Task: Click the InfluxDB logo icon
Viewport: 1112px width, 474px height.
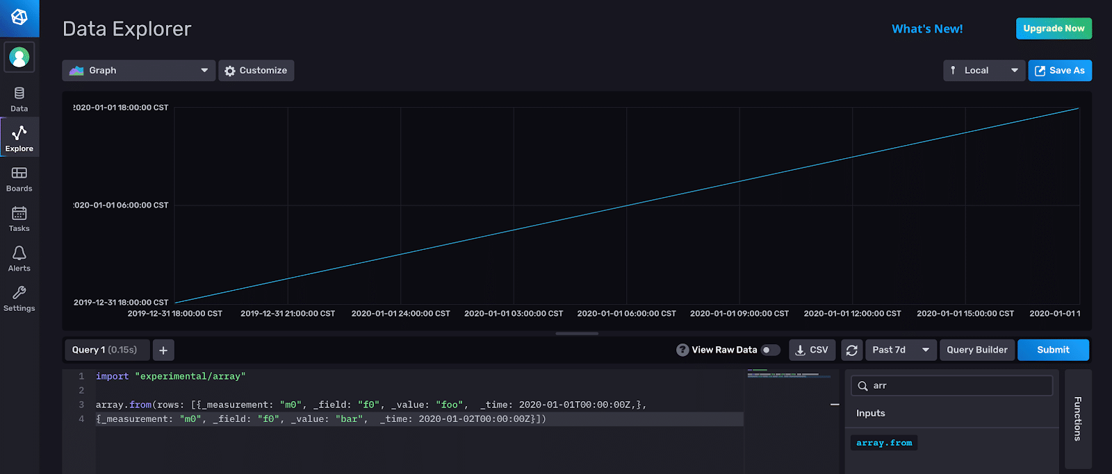Action: [19, 18]
